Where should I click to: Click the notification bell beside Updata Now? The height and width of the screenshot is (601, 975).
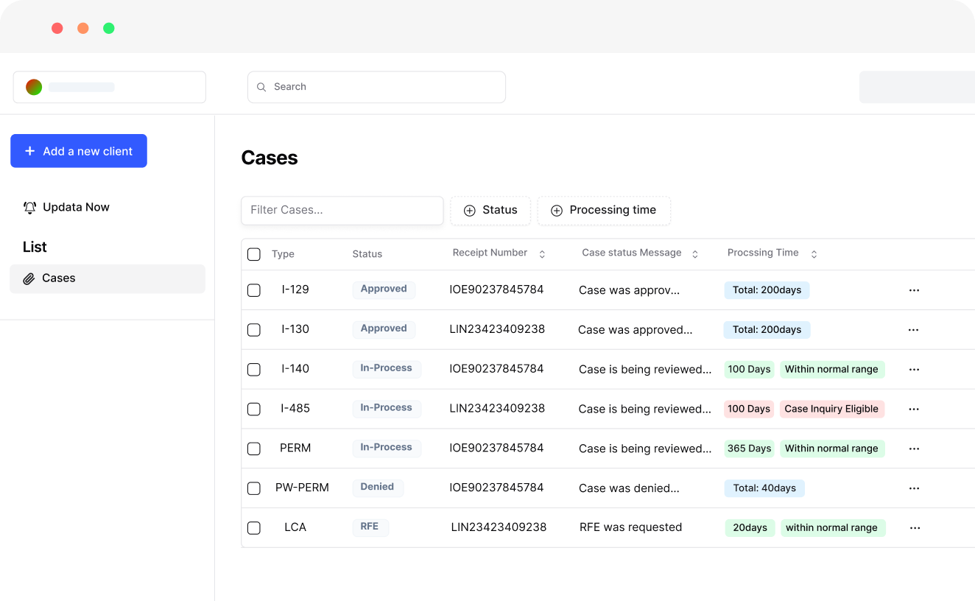[29, 207]
